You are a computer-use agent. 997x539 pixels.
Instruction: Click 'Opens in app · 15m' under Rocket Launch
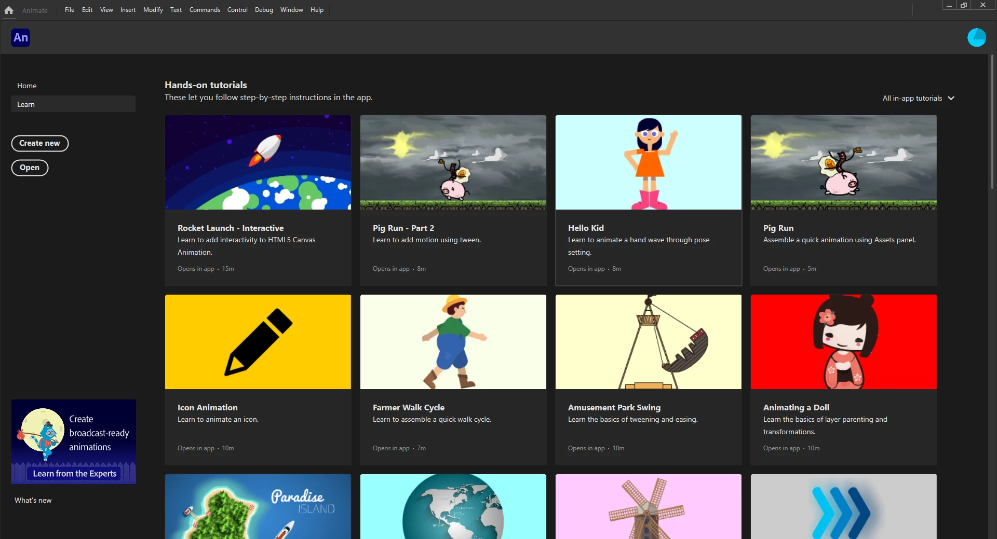click(206, 269)
